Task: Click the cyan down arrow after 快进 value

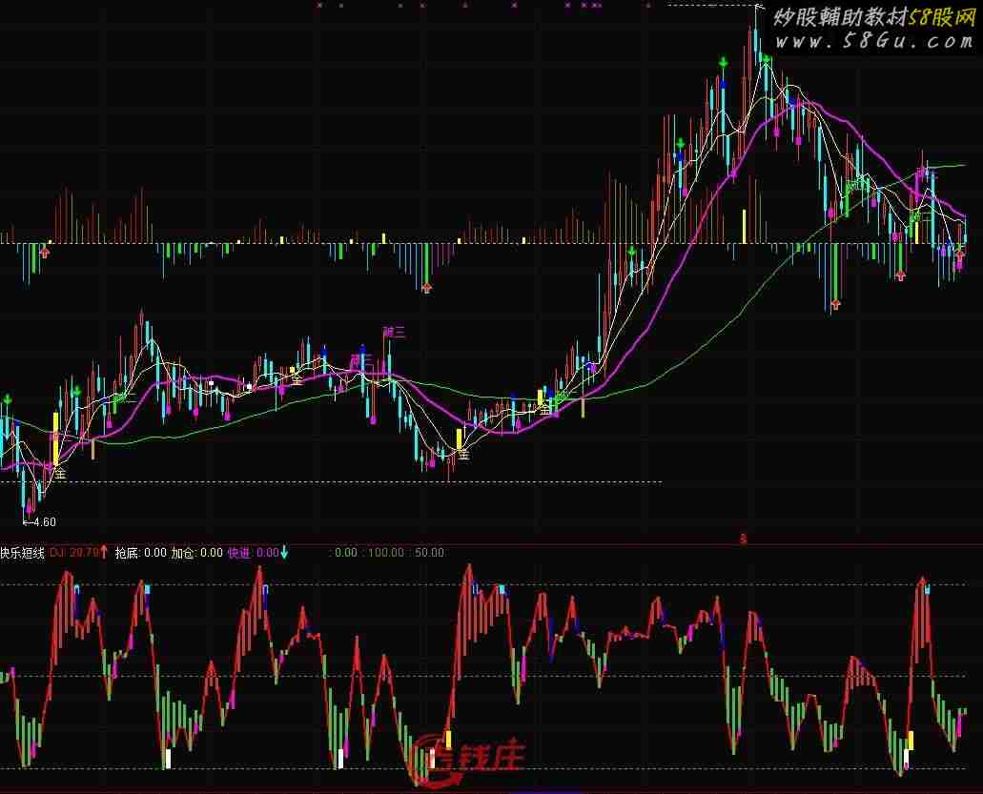Action: point(284,552)
